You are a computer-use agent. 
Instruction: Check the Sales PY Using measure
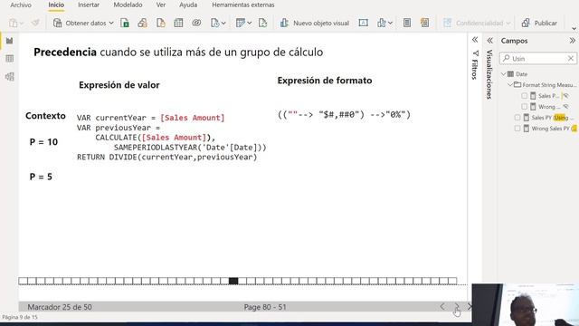click(x=517, y=118)
